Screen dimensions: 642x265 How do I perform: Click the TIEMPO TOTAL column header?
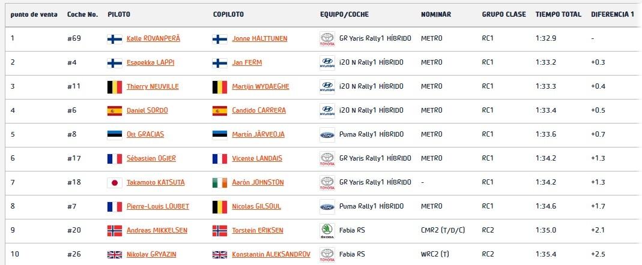point(558,14)
